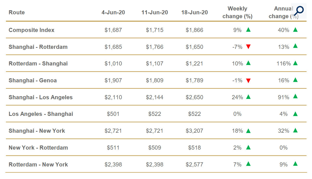Viewport: 312px width, 179px height.
Task: Click green up arrow for Composite Index weekly change
Action: pyautogui.click(x=248, y=30)
